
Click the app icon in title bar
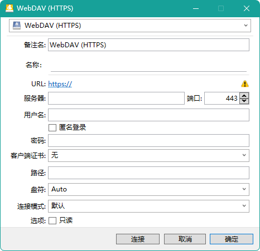coord(9,8)
